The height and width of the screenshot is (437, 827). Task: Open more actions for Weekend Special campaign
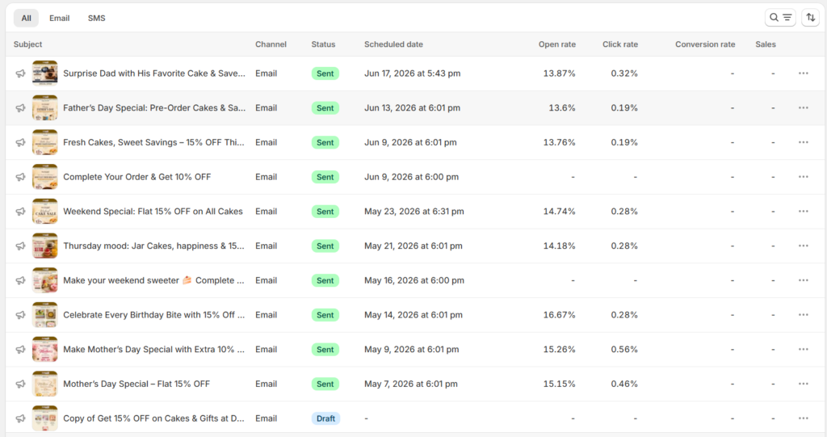pyautogui.click(x=804, y=211)
